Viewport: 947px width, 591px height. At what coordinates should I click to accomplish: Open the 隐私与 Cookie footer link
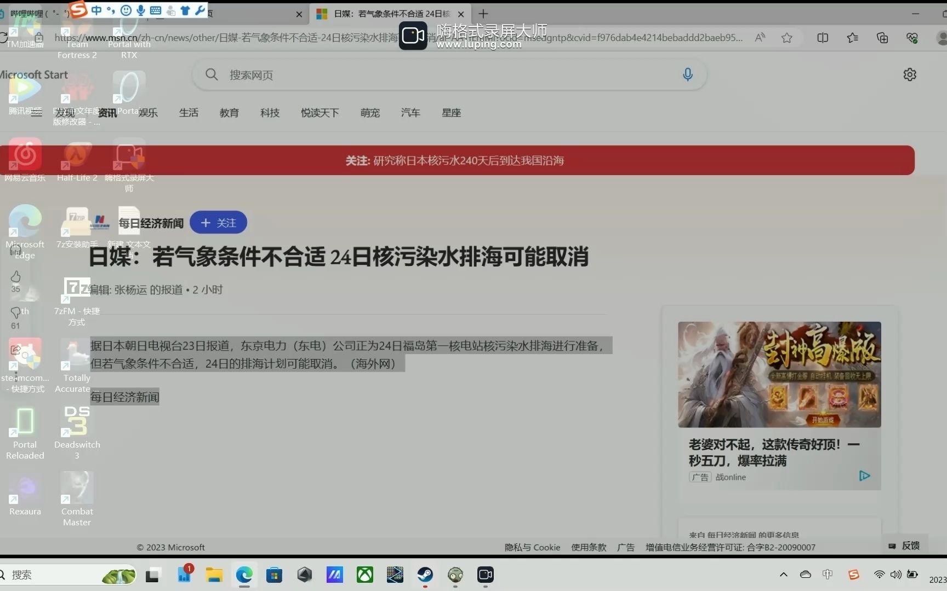532,547
